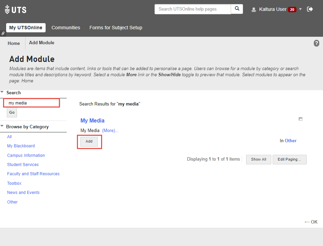323x246 pixels.
Task: Expand the Kaltura User dropdown arrow
Action: pyautogui.click(x=300, y=9)
